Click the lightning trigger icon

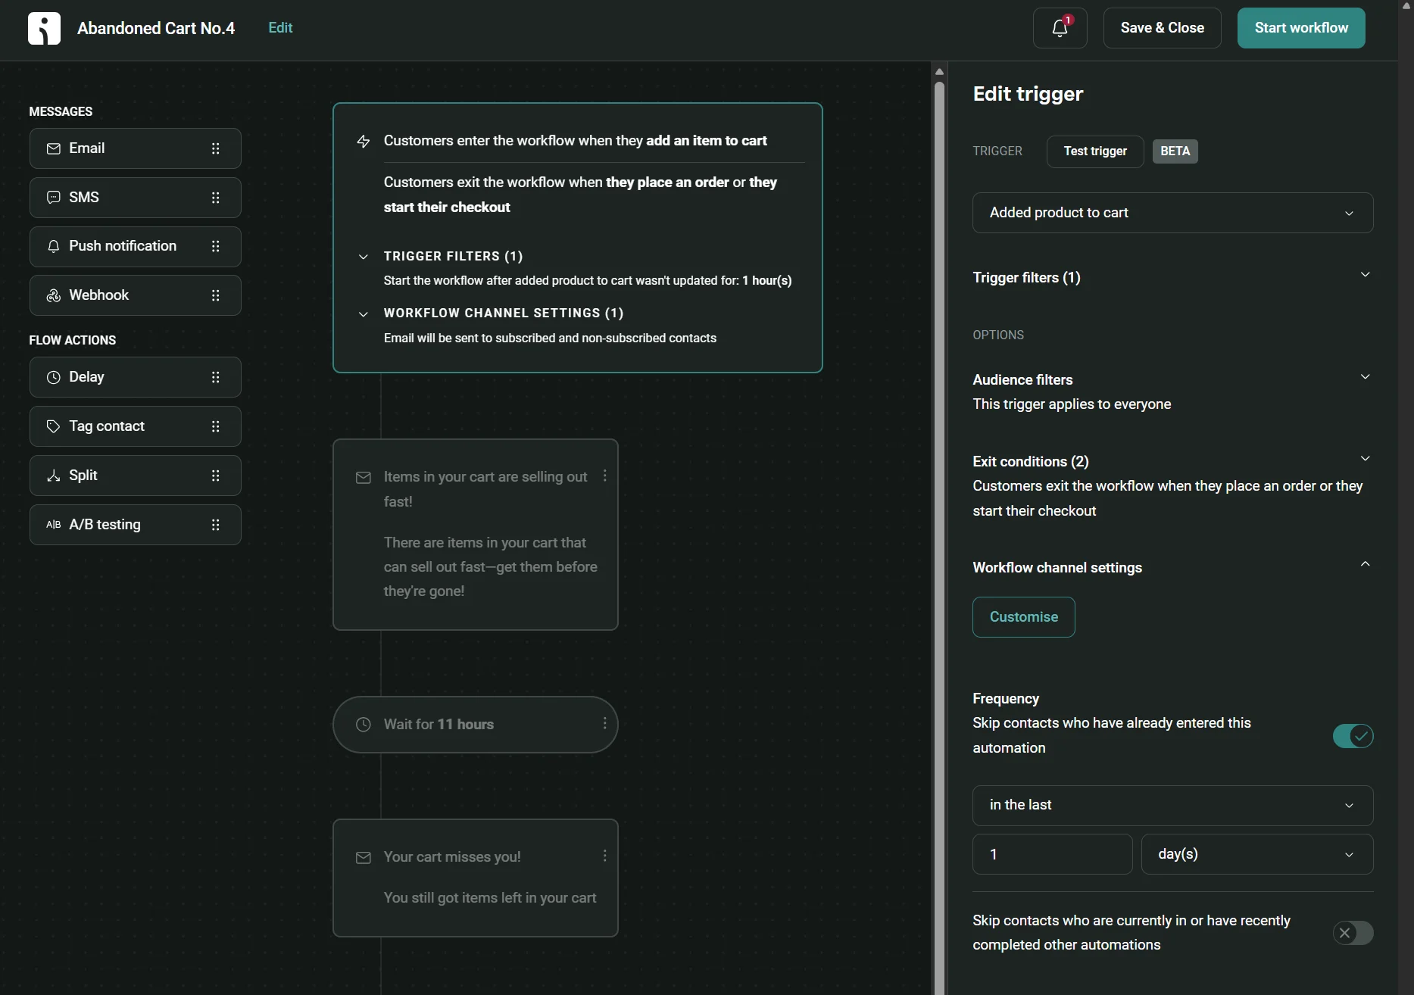(x=364, y=142)
